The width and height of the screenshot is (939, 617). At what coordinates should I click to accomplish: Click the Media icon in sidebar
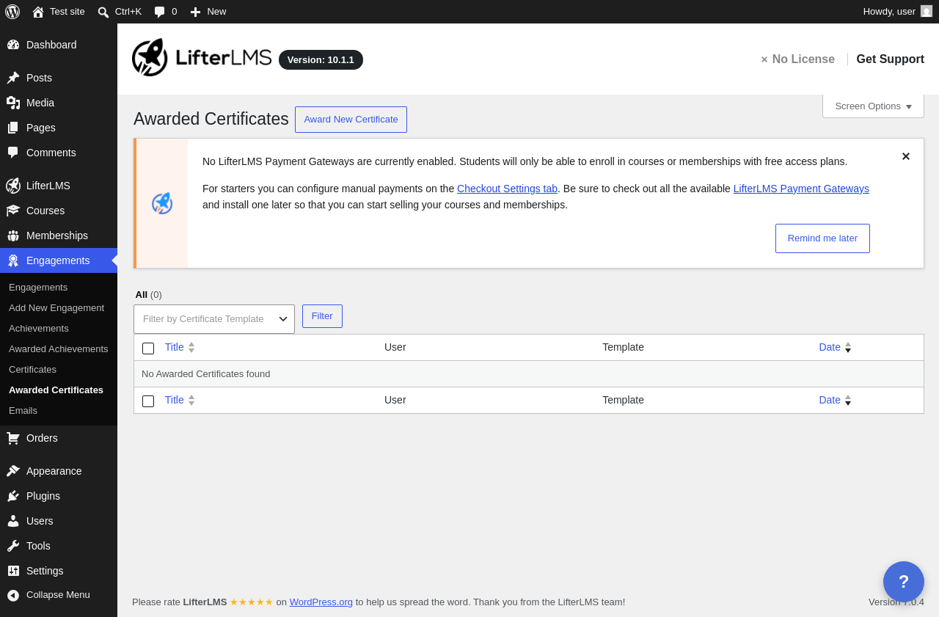(13, 103)
